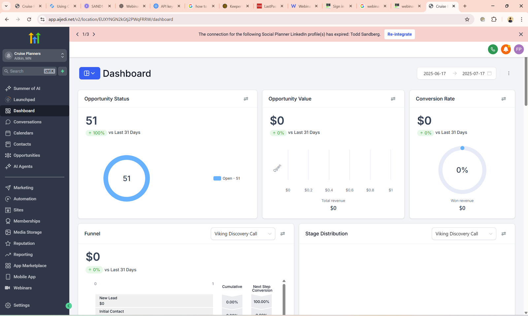Screen dimensions: 528x316
Task: Dismiss the LinkedIn expired banner
Action: (521, 34)
